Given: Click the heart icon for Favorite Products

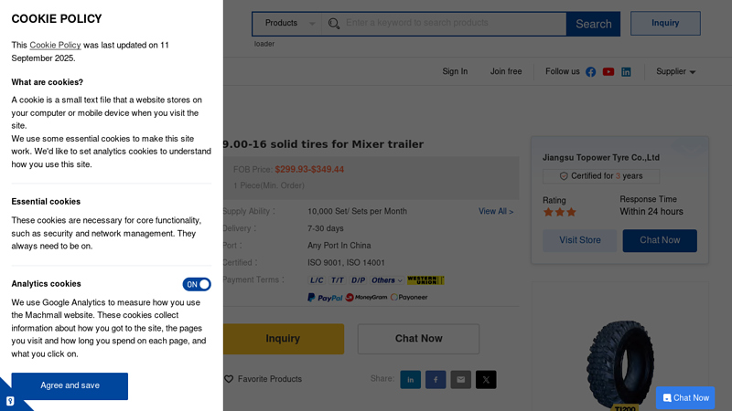Looking at the screenshot, I should pyautogui.click(x=229, y=379).
